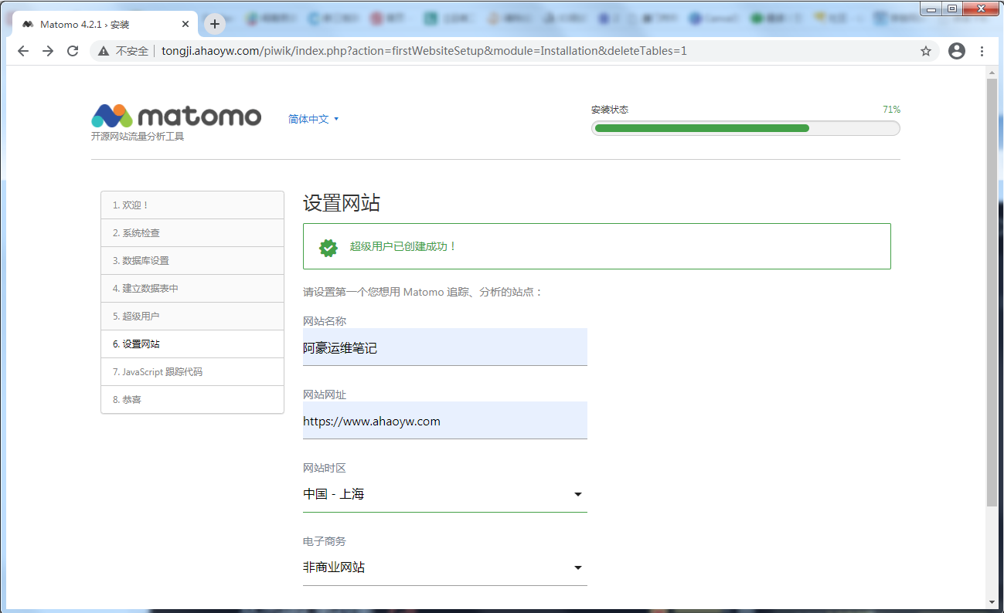Focus the address bar URL
1004x613 pixels.
click(x=424, y=51)
